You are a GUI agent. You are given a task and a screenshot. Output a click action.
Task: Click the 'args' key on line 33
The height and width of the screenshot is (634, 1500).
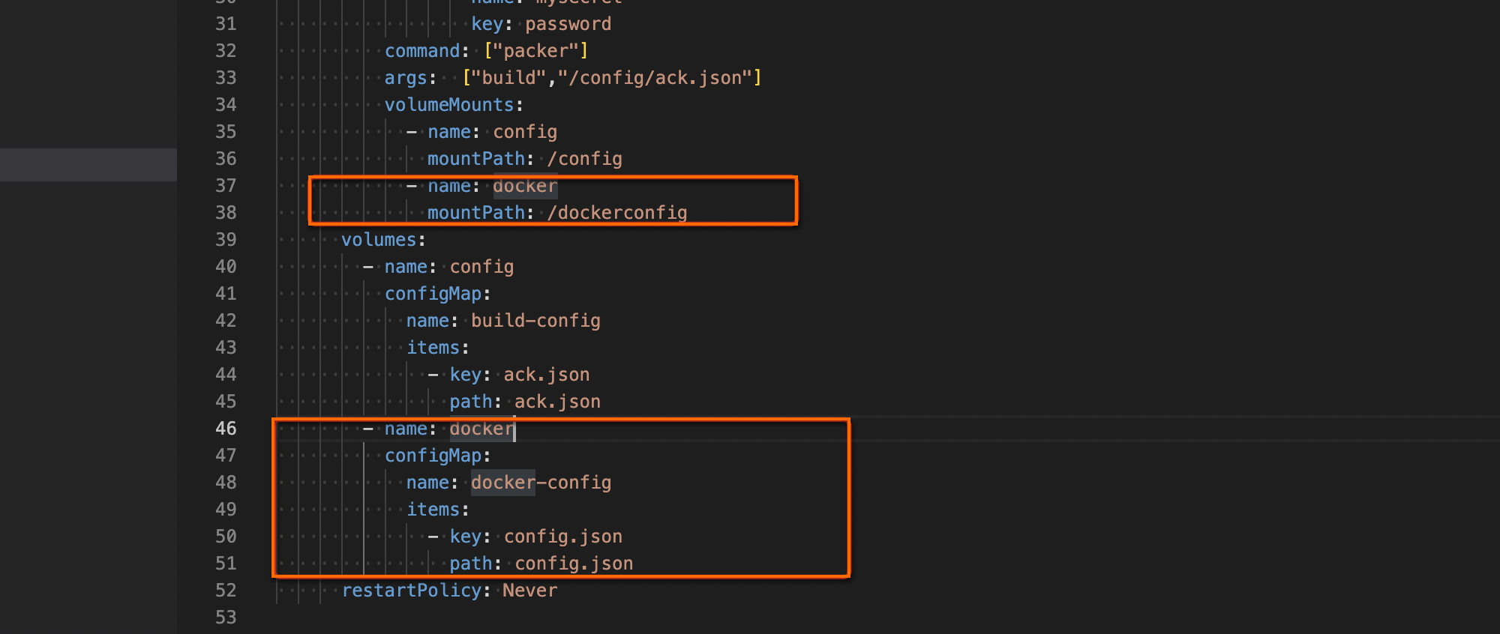pyautogui.click(x=406, y=78)
